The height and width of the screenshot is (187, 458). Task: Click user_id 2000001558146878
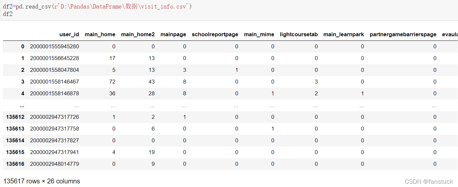pos(54,93)
